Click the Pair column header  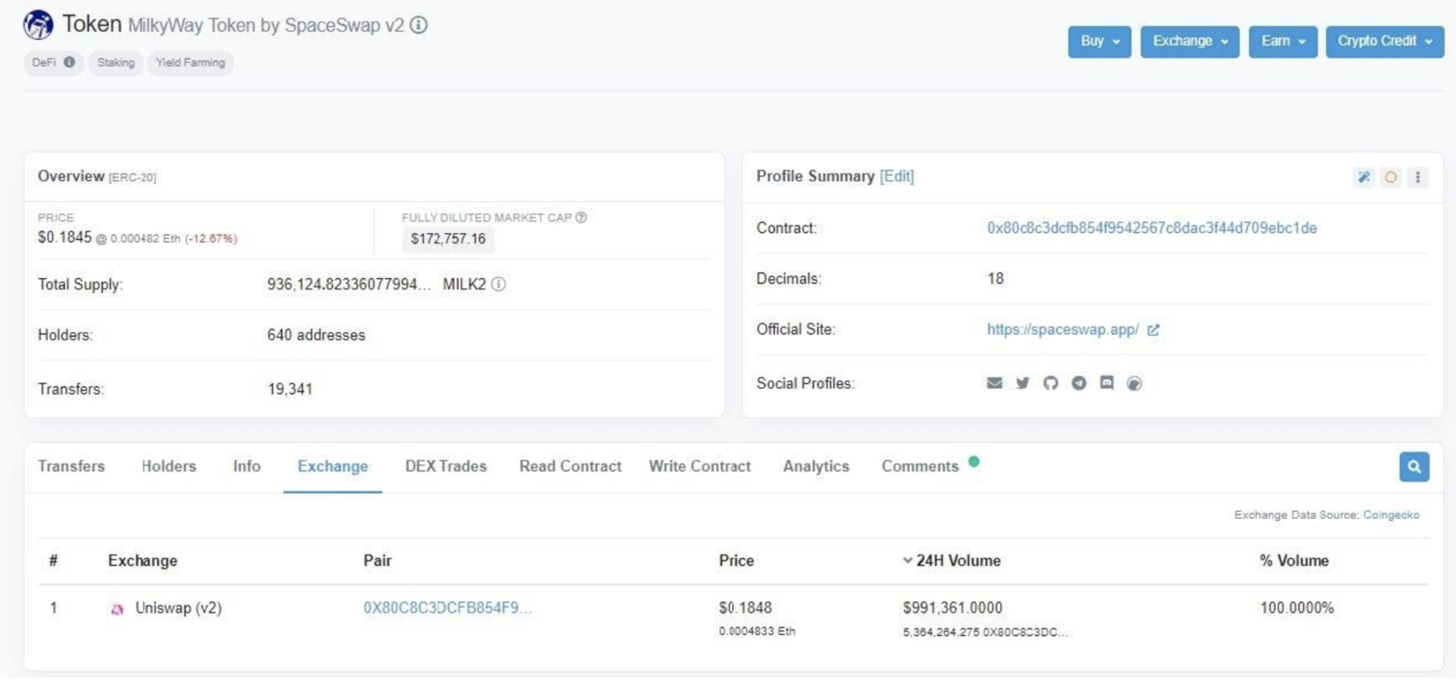[x=377, y=561]
